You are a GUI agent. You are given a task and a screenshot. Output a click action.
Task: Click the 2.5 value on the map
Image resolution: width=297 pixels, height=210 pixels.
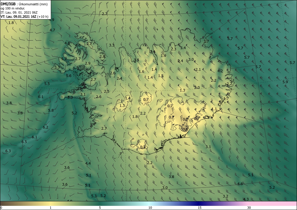point(107,92)
